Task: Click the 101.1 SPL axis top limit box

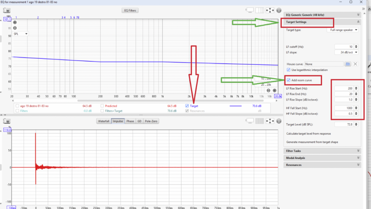Action: [7, 19]
